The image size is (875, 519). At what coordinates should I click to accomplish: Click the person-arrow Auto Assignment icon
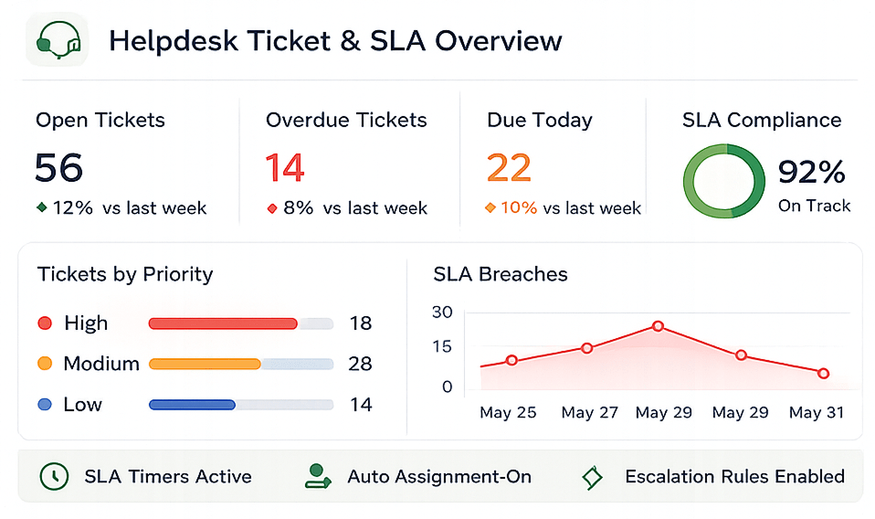[x=318, y=477]
